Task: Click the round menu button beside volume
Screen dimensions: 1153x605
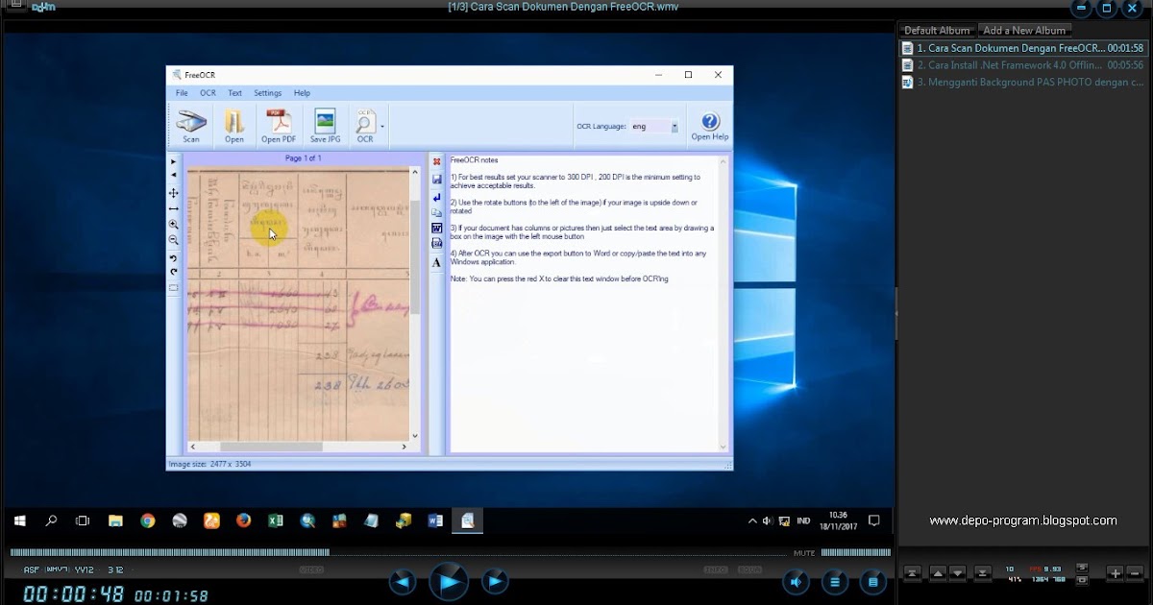Action: point(834,581)
